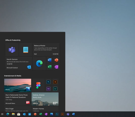Open PowerPoint from the taskbar
The width and height of the screenshot is (135, 117).
(x=35, y=114)
